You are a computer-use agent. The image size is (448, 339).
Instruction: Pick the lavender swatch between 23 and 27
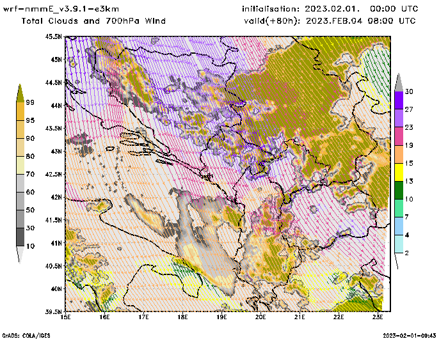pyautogui.click(x=399, y=118)
